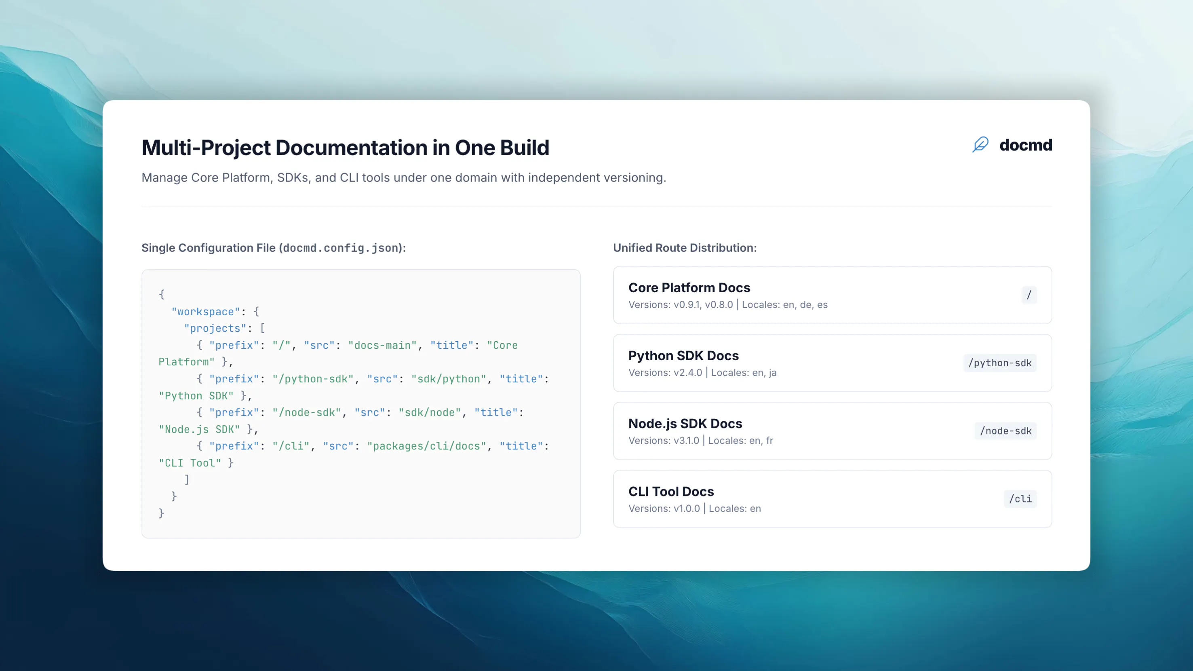Click the /cli route badge
Image resolution: width=1193 pixels, height=671 pixels.
click(x=1020, y=499)
